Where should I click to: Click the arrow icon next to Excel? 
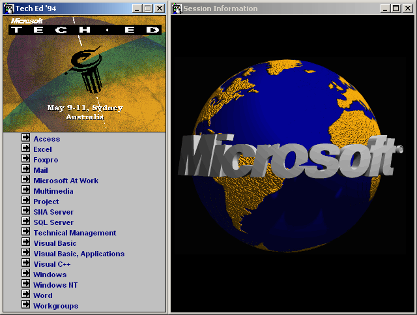(x=25, y=149)
